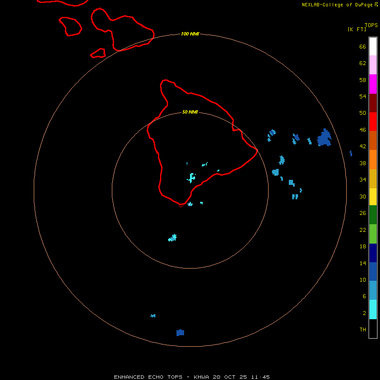380x380 pixels.
Task: Click the legend value 66
Action: pyautogui.click(x=363, y=46)
